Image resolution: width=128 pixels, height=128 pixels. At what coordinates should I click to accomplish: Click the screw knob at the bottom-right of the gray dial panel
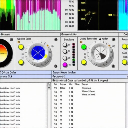113,66
